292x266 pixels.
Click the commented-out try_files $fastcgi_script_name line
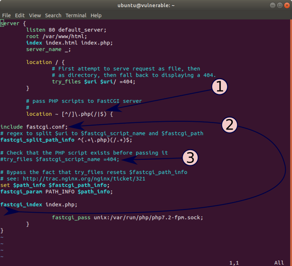tap(60, 159)
